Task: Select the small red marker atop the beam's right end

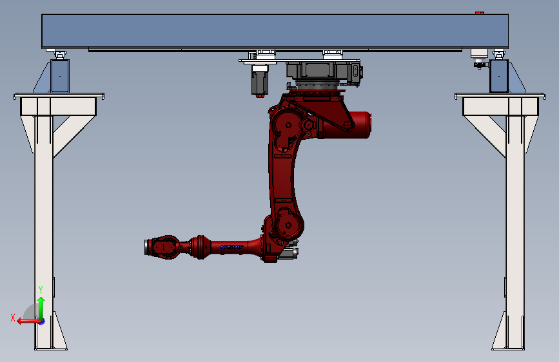Action: 479,13
